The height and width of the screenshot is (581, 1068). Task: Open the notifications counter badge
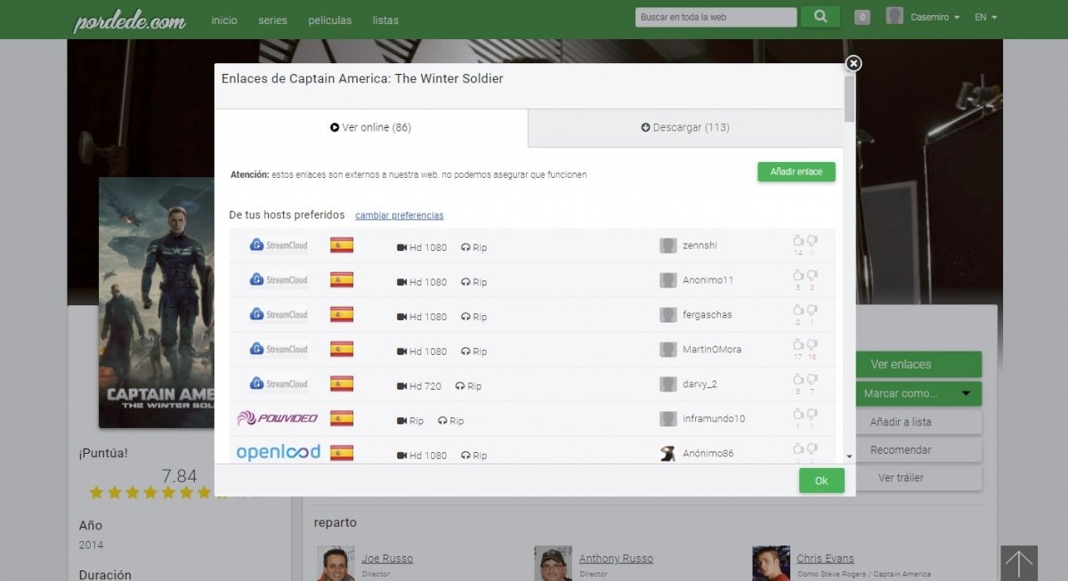click(x=862, y=17)
